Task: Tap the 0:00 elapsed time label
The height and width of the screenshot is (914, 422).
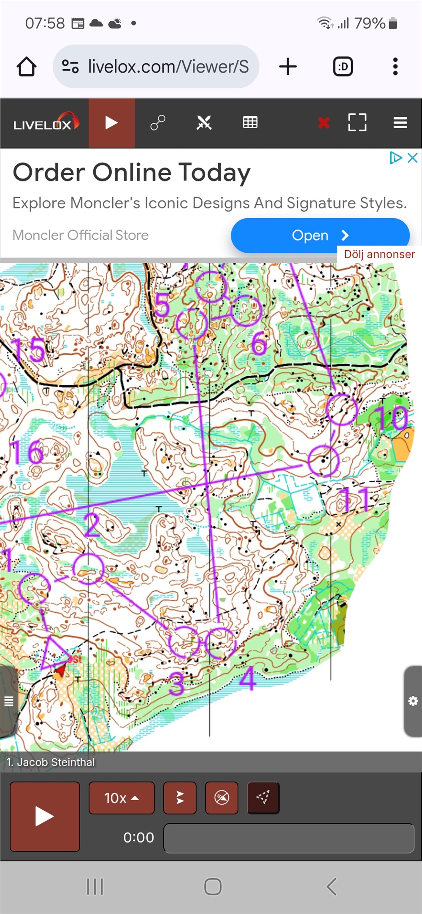Action: pyautogui.click(x=138, y=838)
